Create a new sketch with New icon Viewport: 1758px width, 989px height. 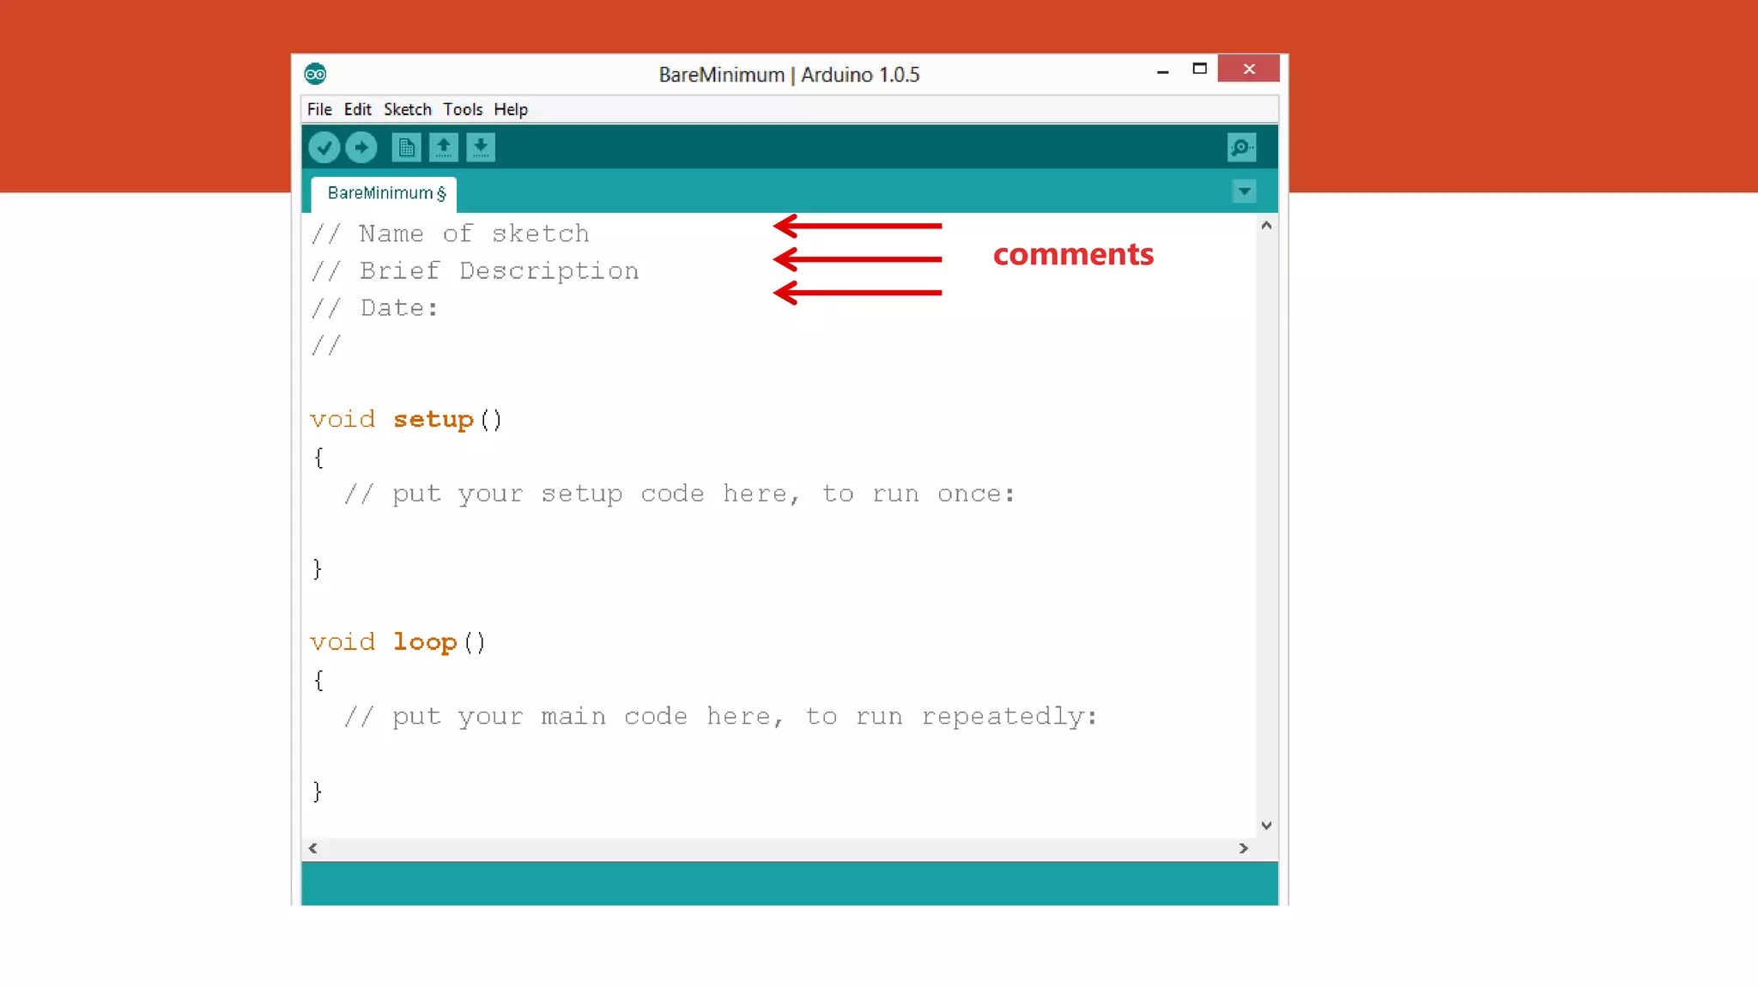point(406,148)
